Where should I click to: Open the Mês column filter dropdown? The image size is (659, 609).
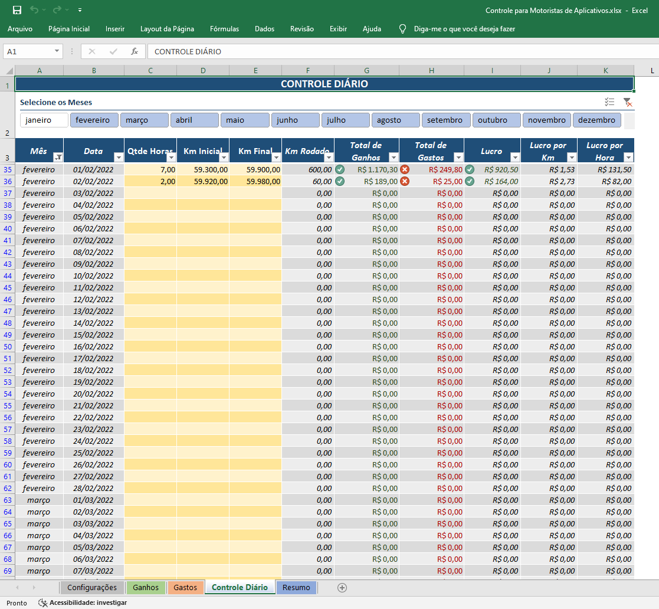coord(58,157)
